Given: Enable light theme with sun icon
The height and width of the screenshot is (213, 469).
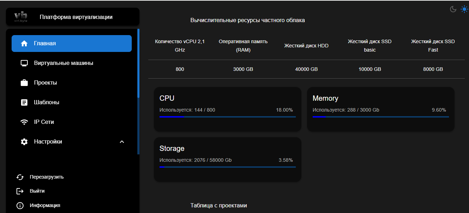Looking at the screenshot, I should [x=464, y=9].
